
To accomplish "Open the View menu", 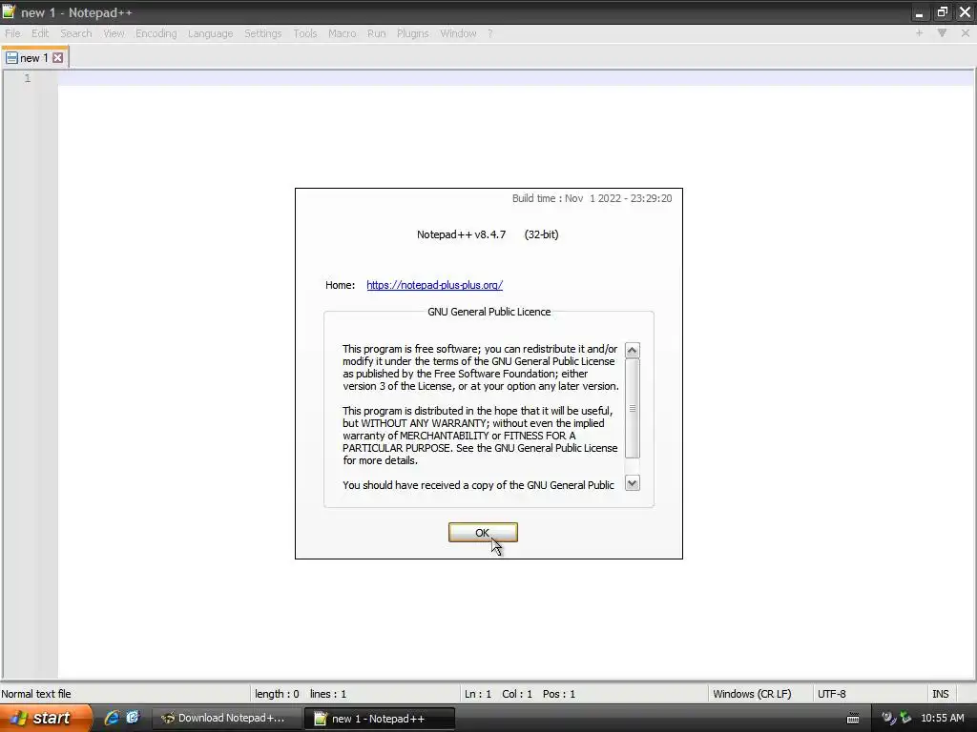I will [114, 33].
